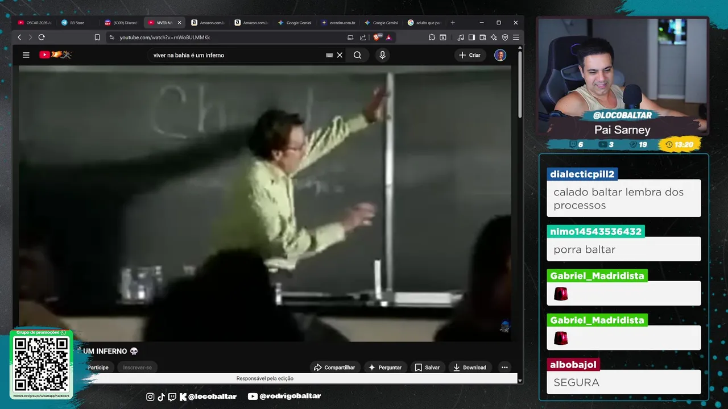Viewport: 728px width, 409px height.
Task: Open the browser extensions puzzle icon
Action: [432, 37]
